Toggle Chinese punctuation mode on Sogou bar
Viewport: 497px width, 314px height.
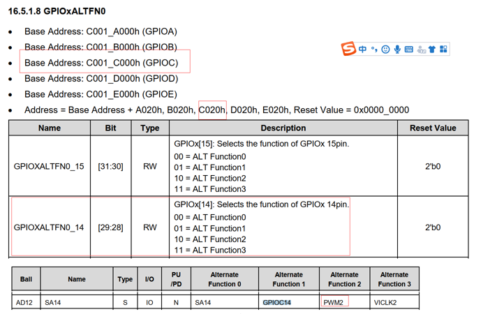click(x=374, y=49)
